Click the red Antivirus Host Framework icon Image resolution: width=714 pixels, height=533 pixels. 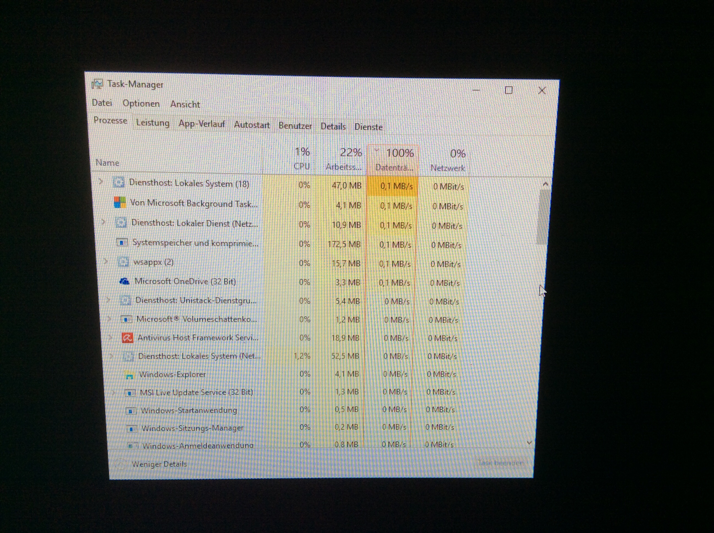tap(128, 338)
